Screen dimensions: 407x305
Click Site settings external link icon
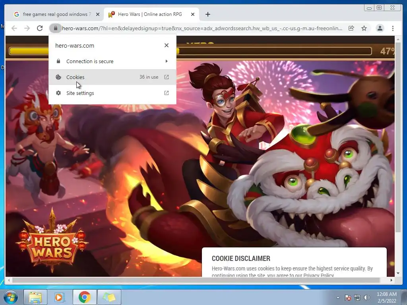167,93
